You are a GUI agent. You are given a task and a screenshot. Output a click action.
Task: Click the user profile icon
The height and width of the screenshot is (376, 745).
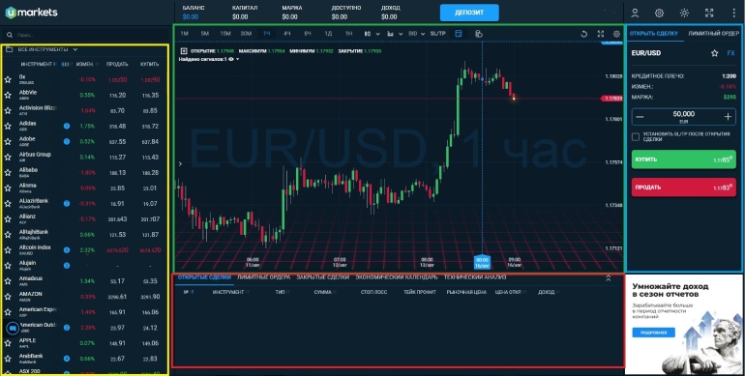coord(635,13)
